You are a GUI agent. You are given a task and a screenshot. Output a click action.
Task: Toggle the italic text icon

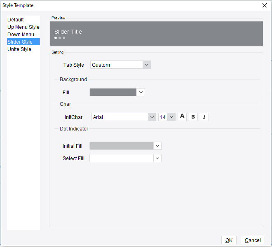pos(204,117)
